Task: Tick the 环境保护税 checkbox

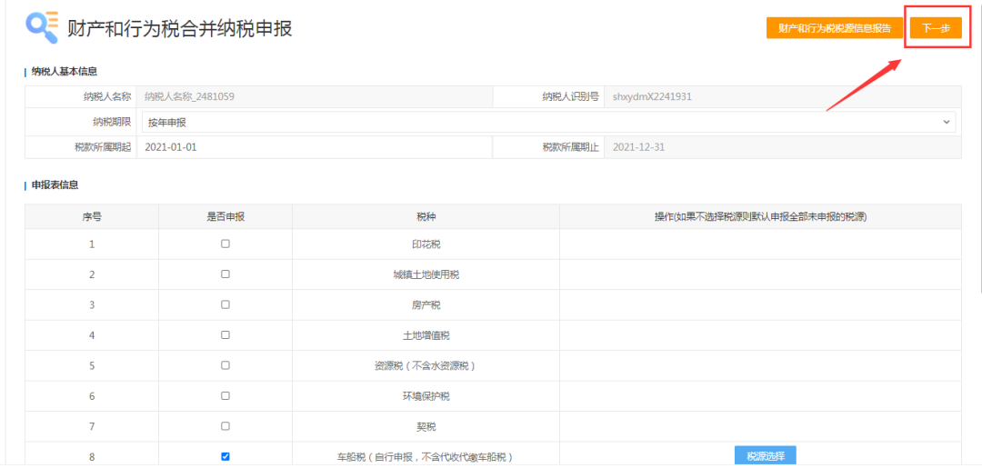Action: pyautogui.click(x=225, y=395)
